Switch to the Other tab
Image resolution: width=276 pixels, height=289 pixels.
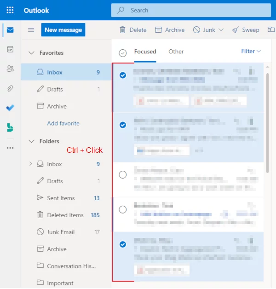coord(176,52)
